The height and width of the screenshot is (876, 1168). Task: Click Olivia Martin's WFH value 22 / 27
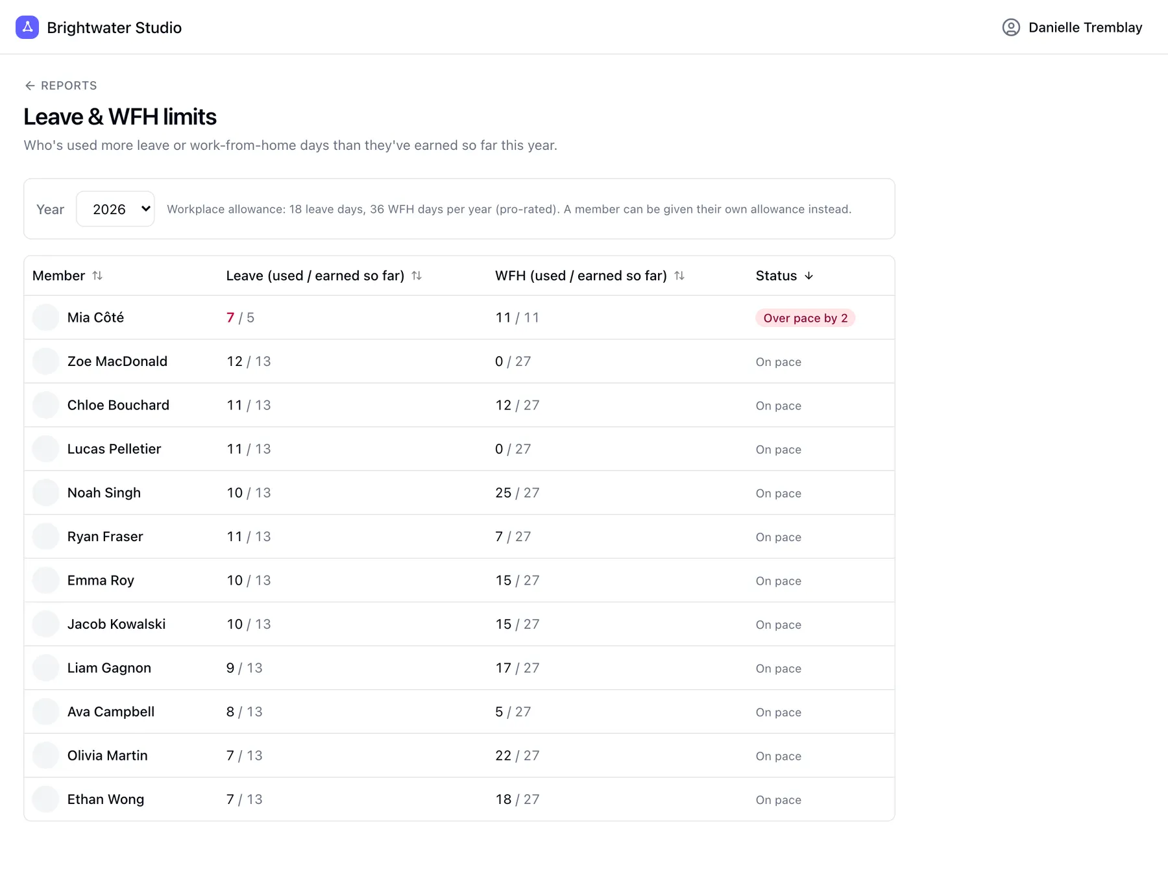click(x=517, y=755)
